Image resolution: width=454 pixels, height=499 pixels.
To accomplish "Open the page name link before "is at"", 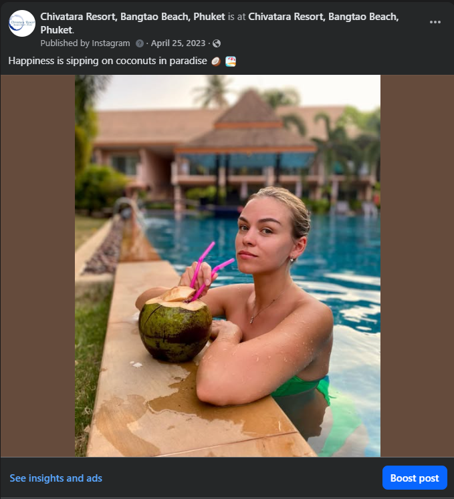I will coord(132,17).
